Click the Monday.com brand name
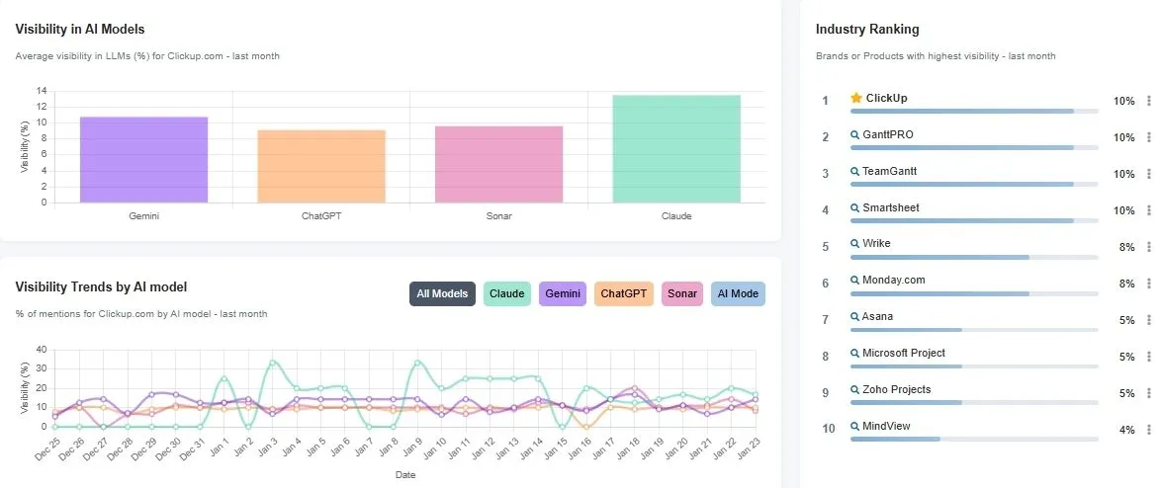1162x488 pixels. pyautogui.click(x=894, y=280)
